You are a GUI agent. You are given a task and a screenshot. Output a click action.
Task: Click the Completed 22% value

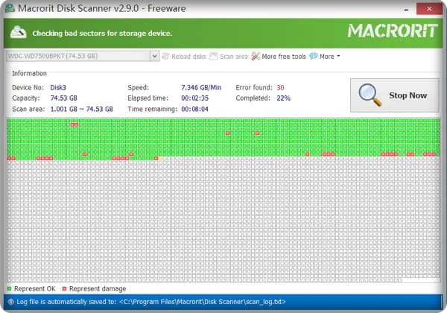coord(283,98)
